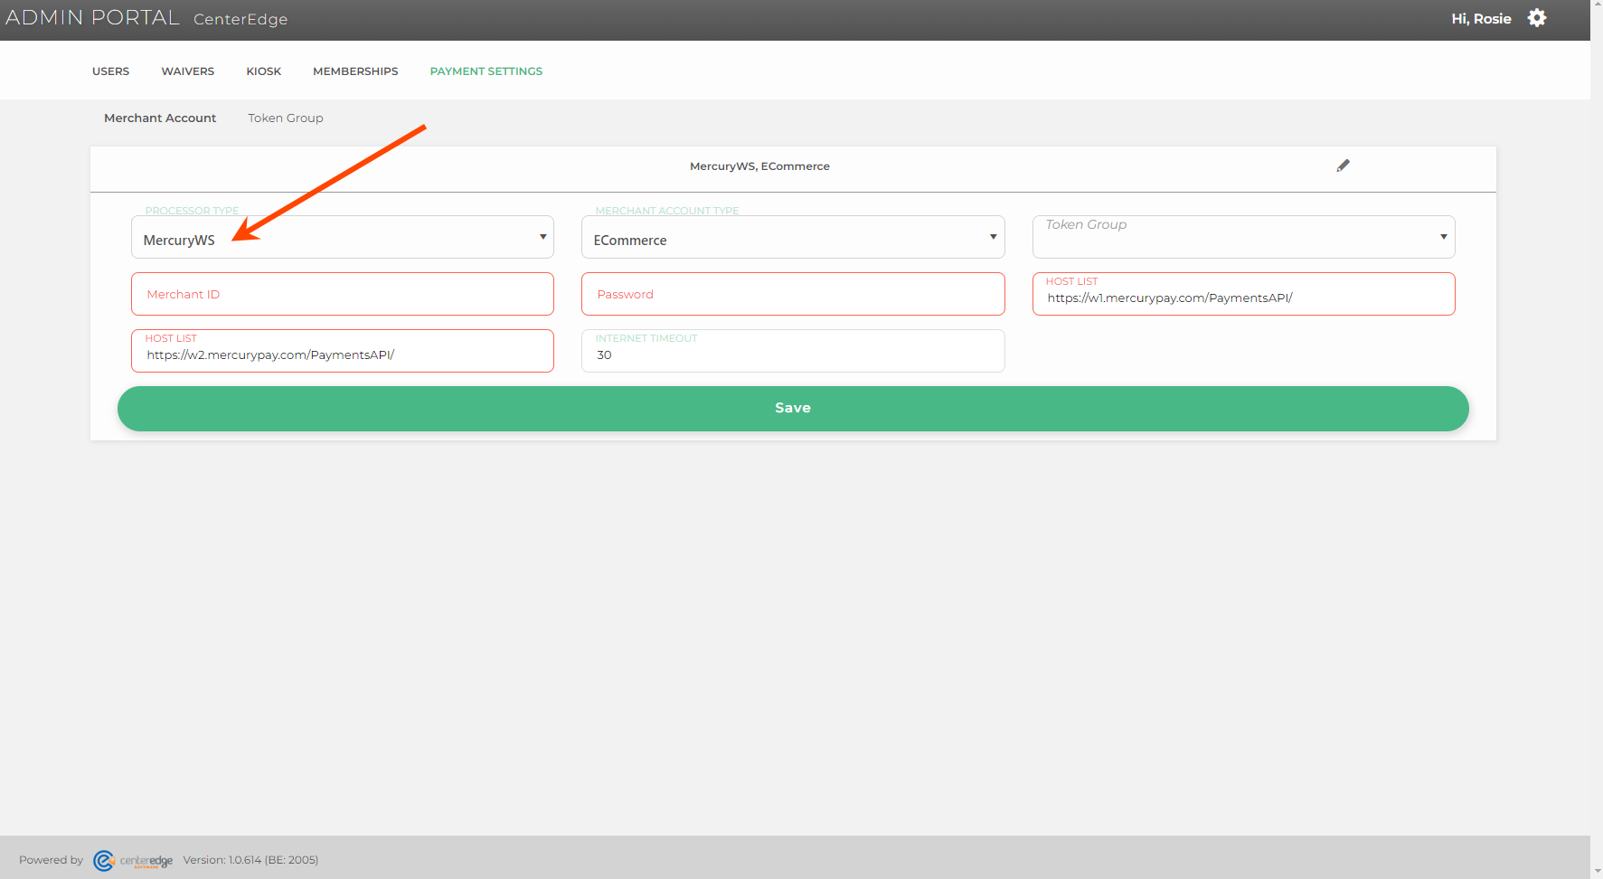Edit the w2.mercurypay.com host list field
The image size is (1603, 879).
tap(343, 351)
